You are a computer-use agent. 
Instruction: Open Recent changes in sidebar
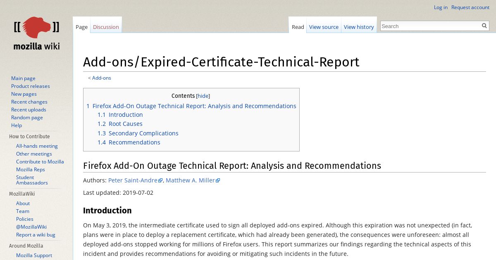coord(29,102)
